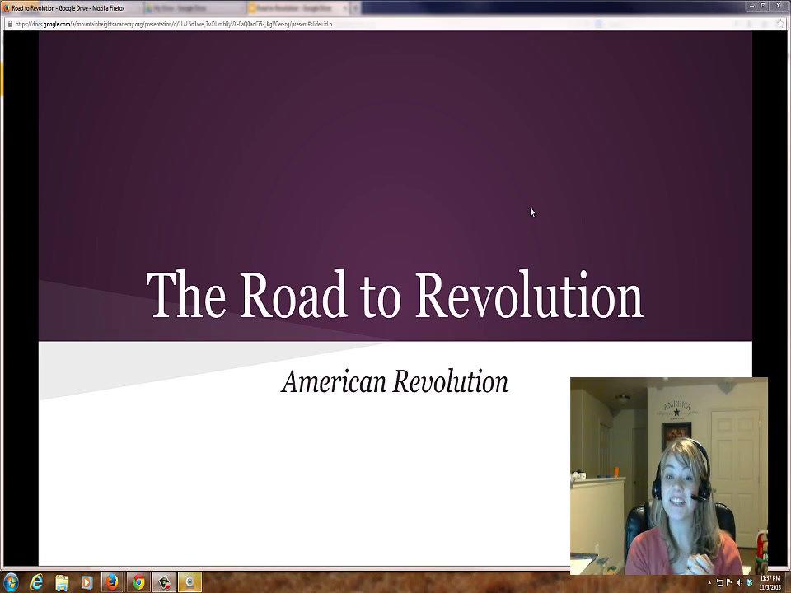This screenshot has height=593, width=791.
Task: Click the clock showing 11:37 PM
Action: tap(770, 582)
